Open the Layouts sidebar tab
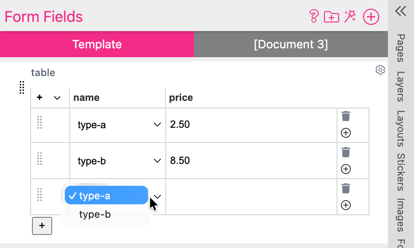 pos(401,129)
